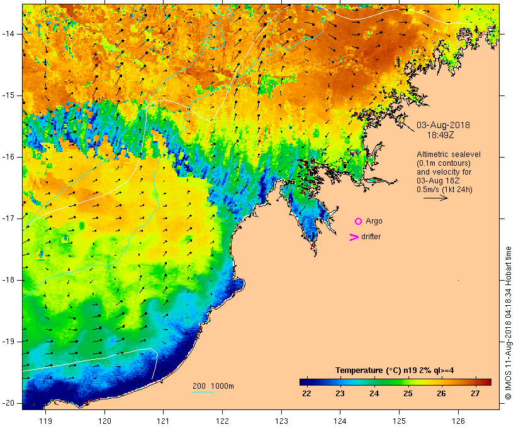Click the '-20' latitude axis label
Screen dimensions: 516x427
8,403
